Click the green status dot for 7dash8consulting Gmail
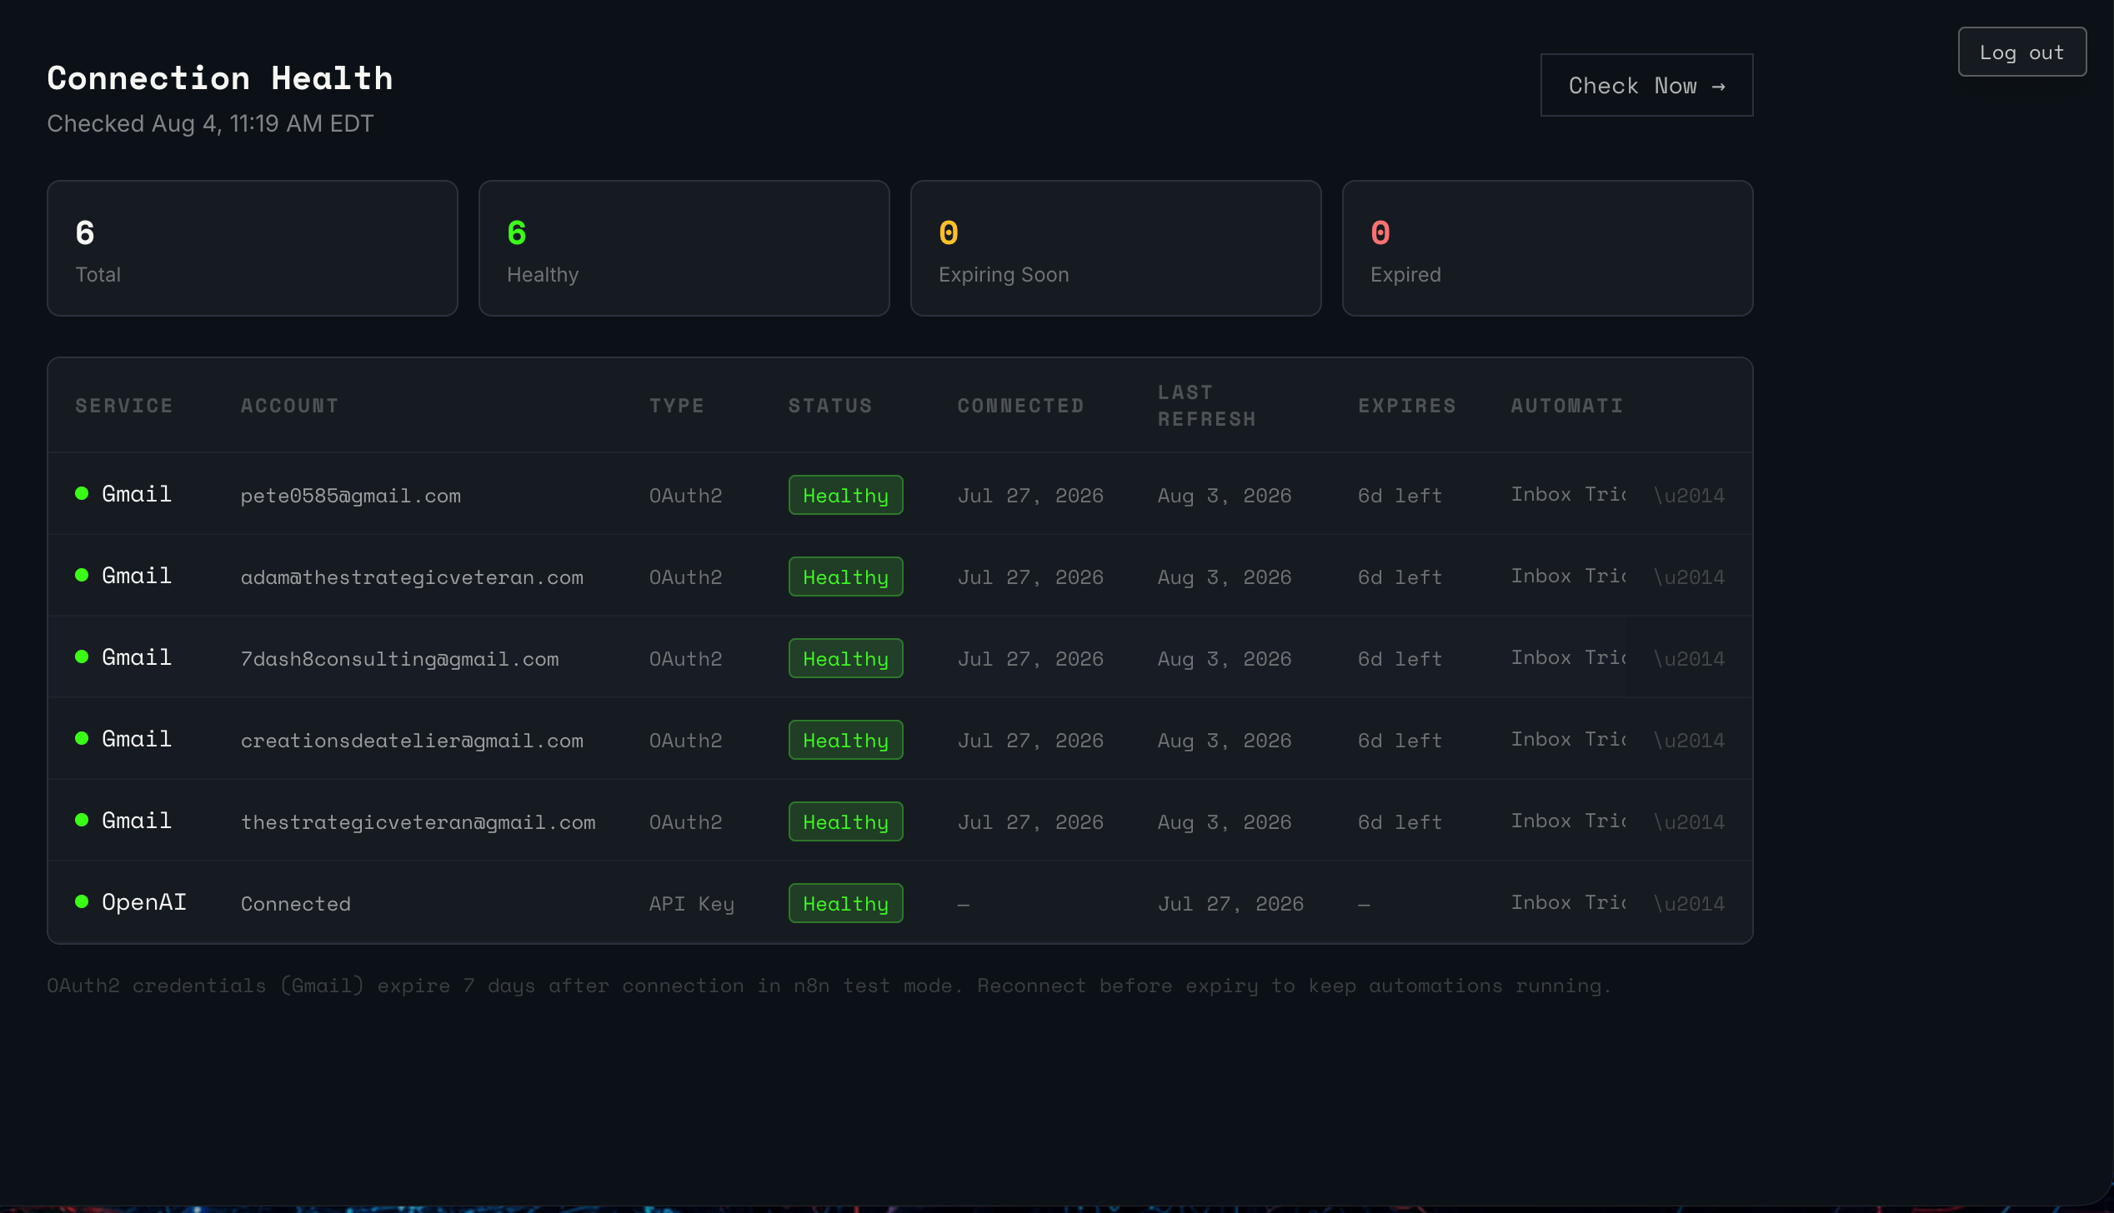This screenshot has width=2114, height=1213. click(x=82, y=656)
